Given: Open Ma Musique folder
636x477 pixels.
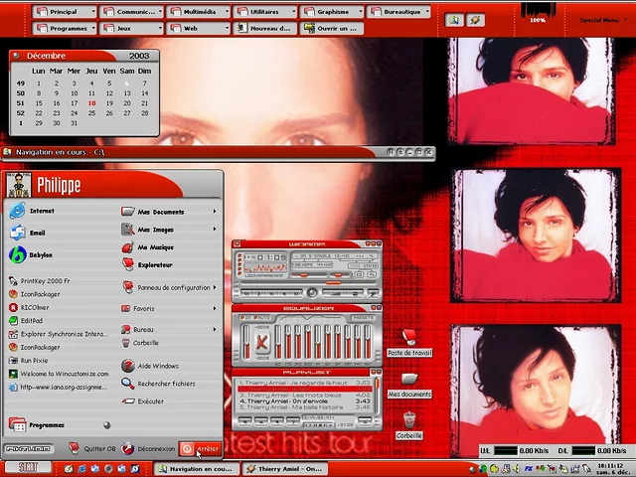Looking at the screenshot, I should (x=154, y=247).
